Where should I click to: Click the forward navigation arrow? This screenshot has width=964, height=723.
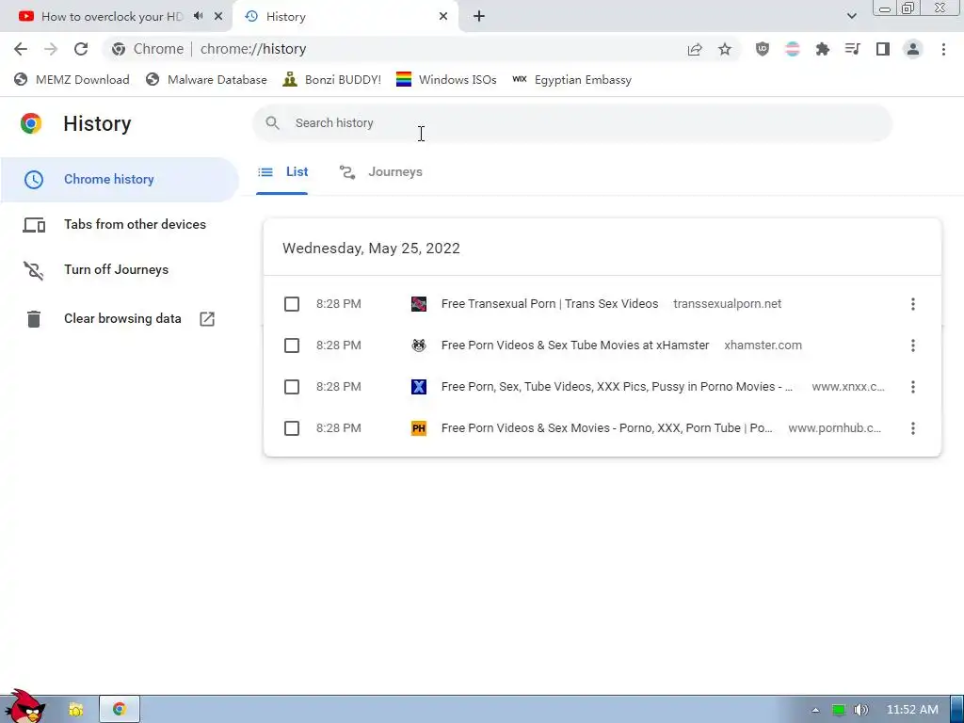51,49
